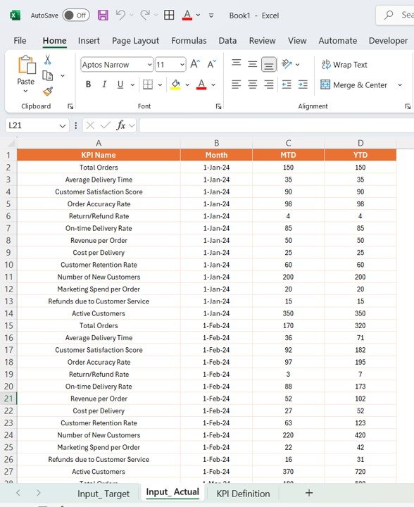Expand Merge & Center options arrow

coord(400,84)
